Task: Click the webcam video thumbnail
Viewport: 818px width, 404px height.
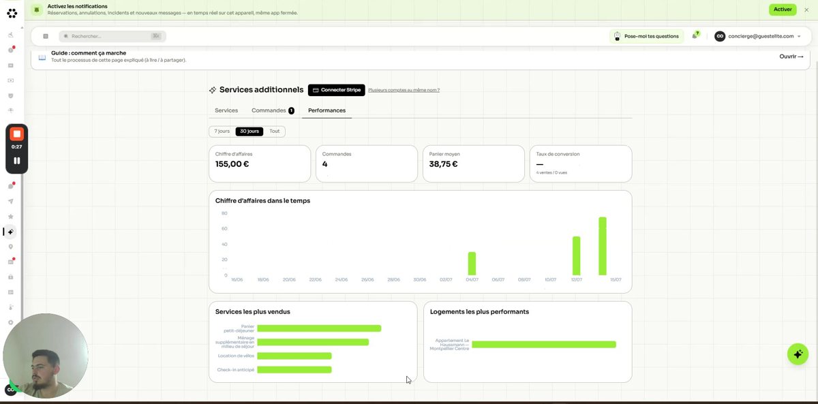Action: click(x=45, y=356)
